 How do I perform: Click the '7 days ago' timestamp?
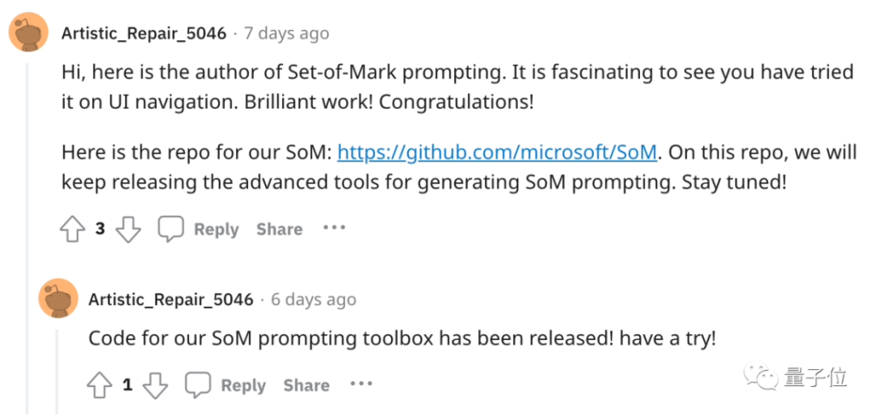point(287,34)
